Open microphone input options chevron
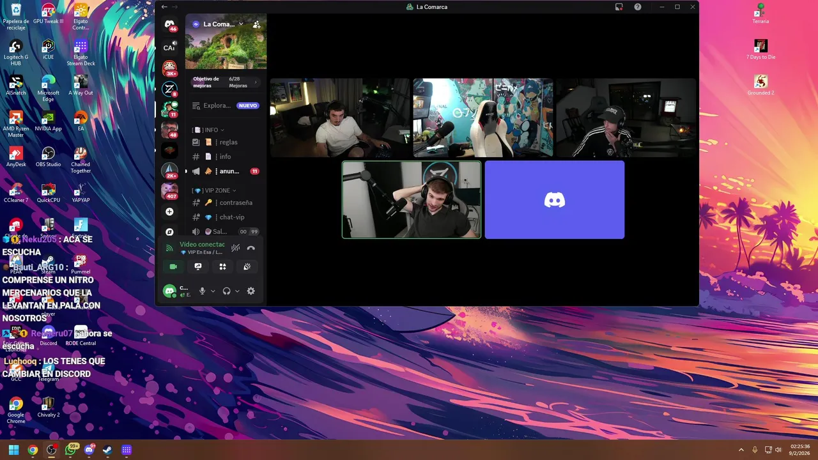Screen dimensions: 818x460 click(213, 291)
